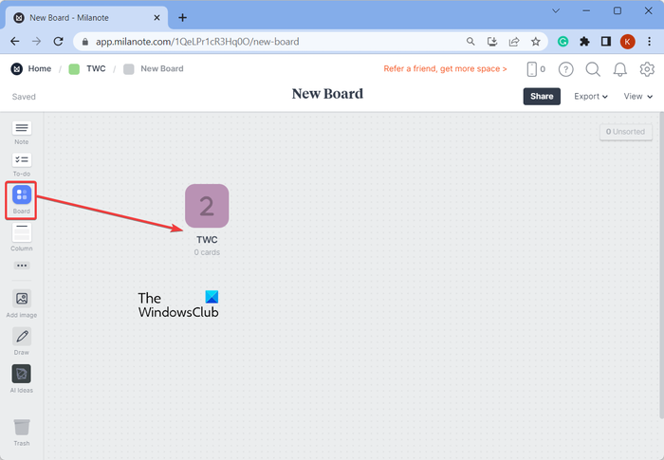Open settings gear icon
Viewport: 664px width, 460px height.
[x=647, y=69]
